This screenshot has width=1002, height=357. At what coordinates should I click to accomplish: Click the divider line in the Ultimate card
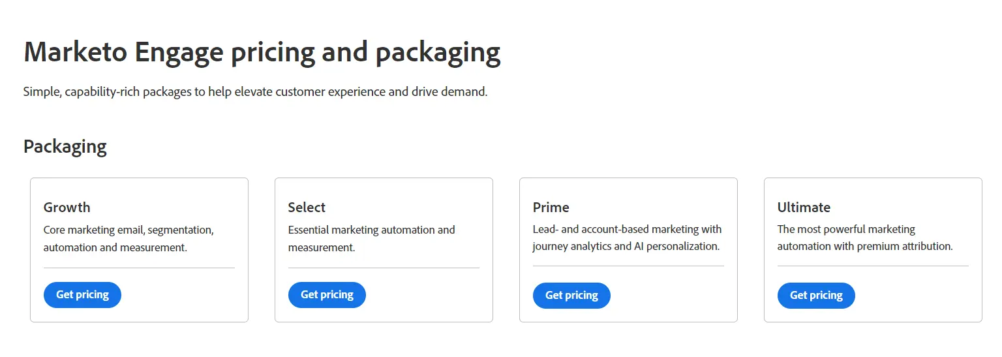click(873, 266)
